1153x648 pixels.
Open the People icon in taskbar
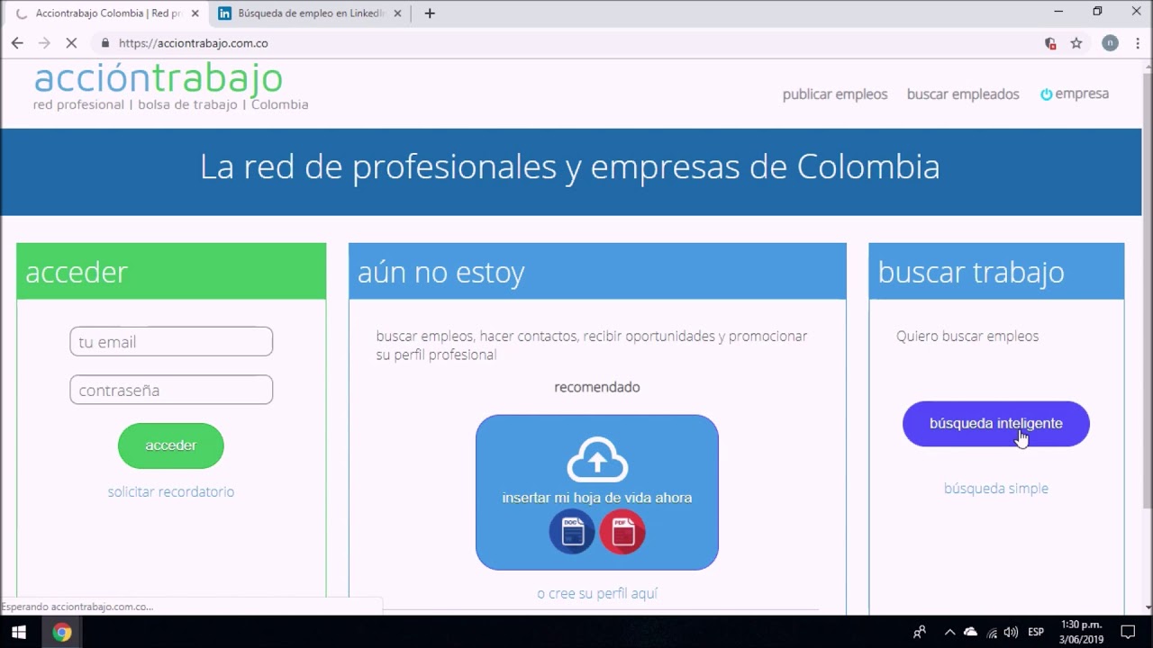920,632
